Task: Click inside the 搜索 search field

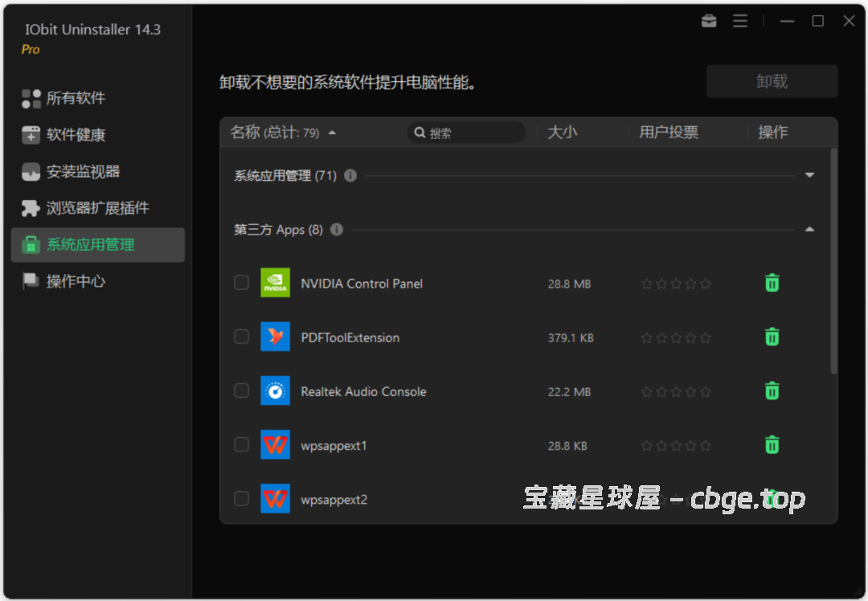Action: (x=466, y=133)
